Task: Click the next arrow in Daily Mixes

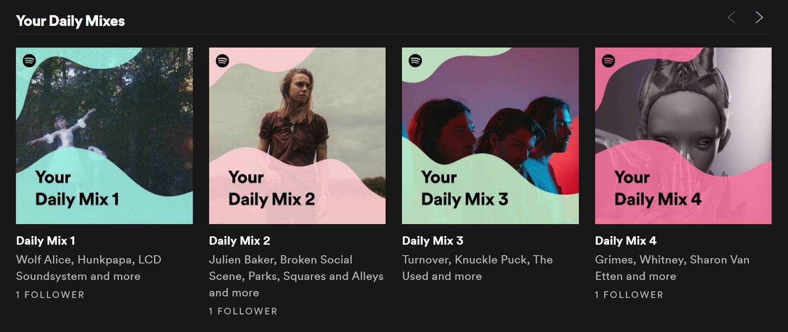Action: click(x=759, y=18)
